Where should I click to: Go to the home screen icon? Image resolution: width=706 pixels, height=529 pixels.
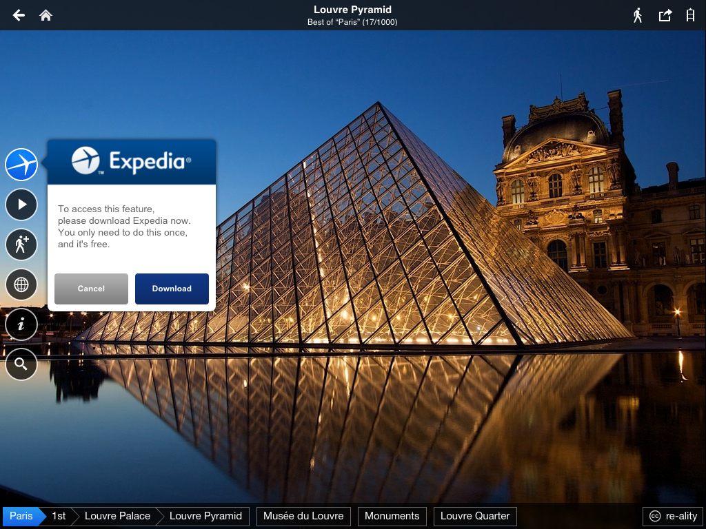point(46,15)
